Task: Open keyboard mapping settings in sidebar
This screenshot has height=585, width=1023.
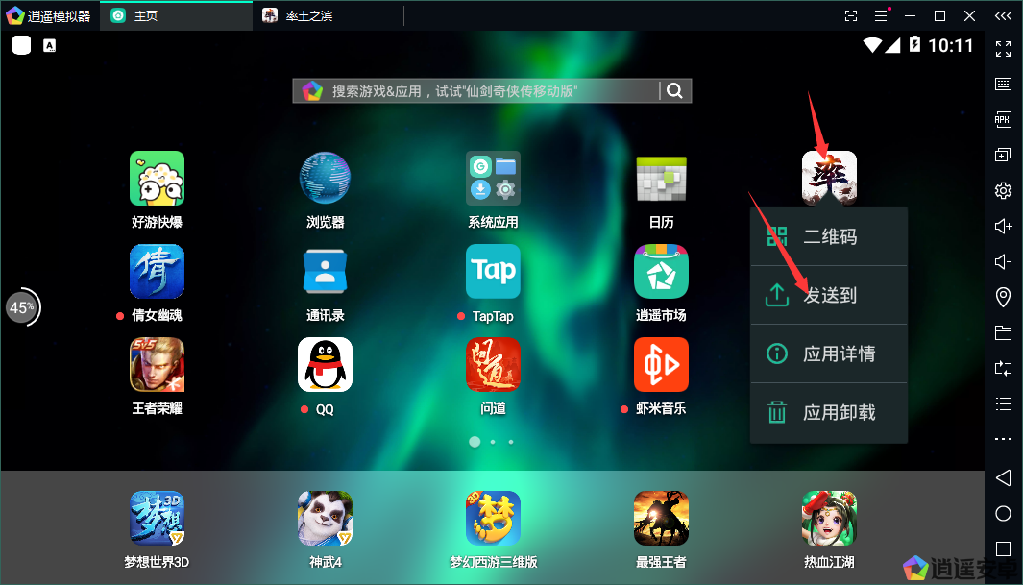Action: point(1004,85)
